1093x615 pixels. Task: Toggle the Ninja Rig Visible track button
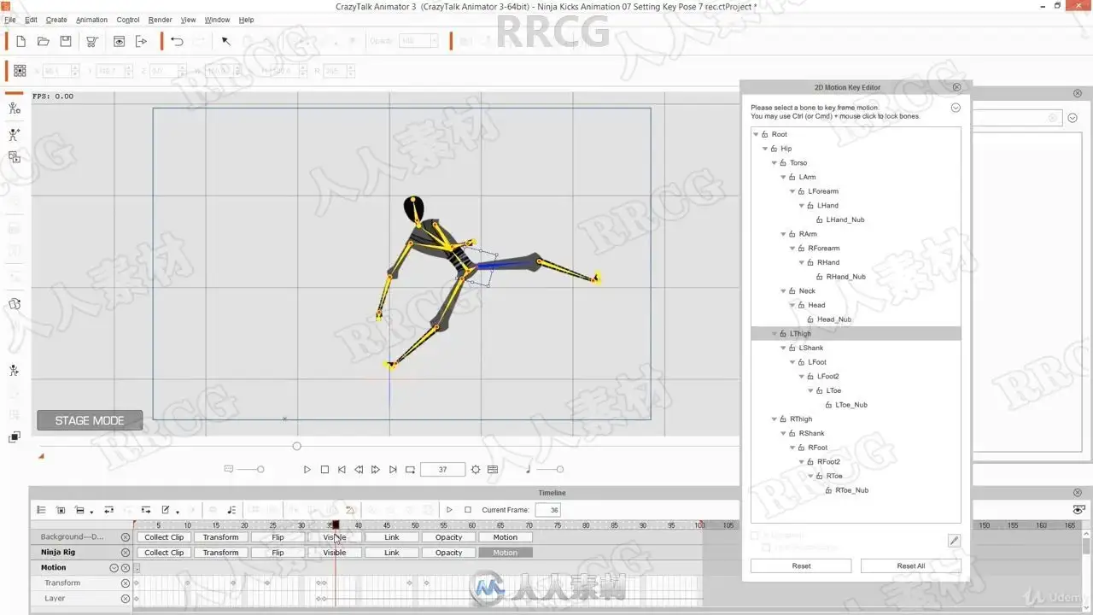tap(335, 553)
